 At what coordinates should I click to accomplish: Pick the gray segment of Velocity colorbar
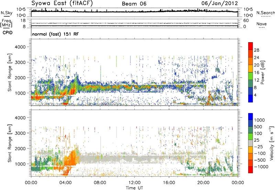tap(251, 143)
